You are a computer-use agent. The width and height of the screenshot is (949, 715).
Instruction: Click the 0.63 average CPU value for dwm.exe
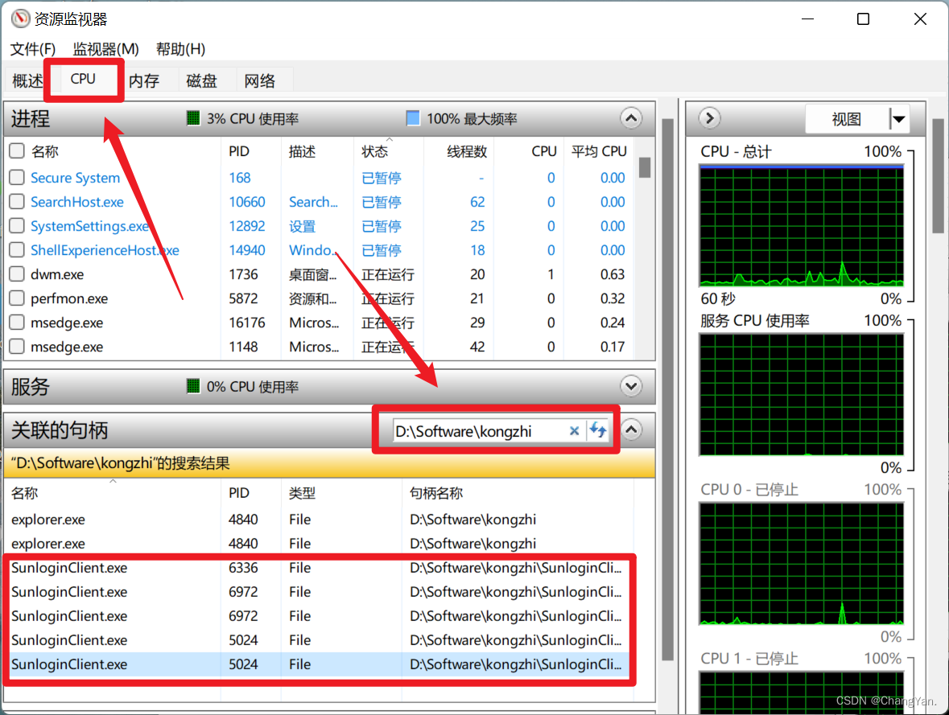pyautogui.click(x=613, y=274)
